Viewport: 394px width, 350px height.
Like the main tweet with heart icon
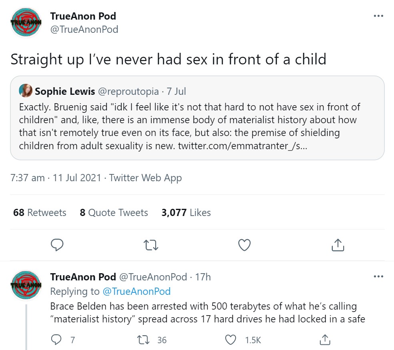[244, 245]
